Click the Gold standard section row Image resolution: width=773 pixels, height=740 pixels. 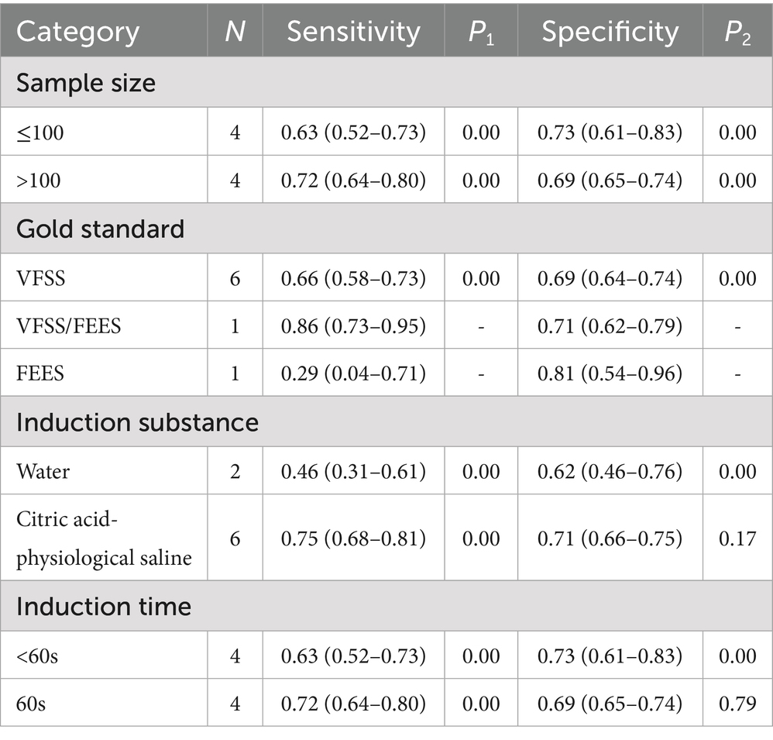pos(386,229)
